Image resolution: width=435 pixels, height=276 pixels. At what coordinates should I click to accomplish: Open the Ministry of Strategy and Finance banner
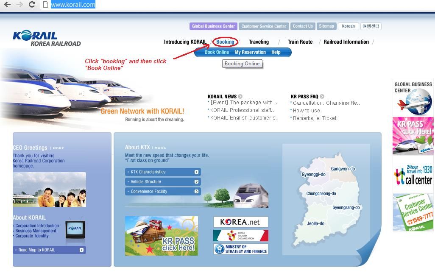[240, 249]
